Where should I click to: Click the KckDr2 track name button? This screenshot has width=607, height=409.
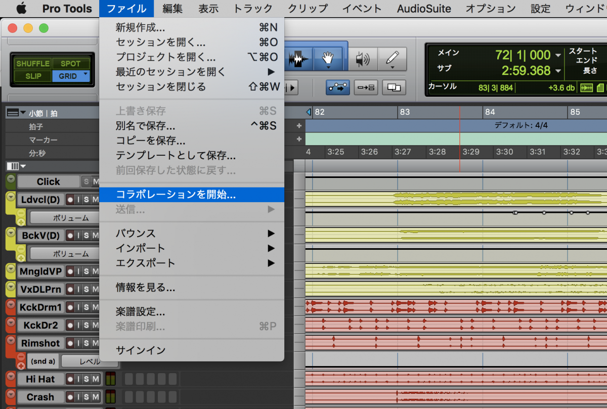[40, 325]
